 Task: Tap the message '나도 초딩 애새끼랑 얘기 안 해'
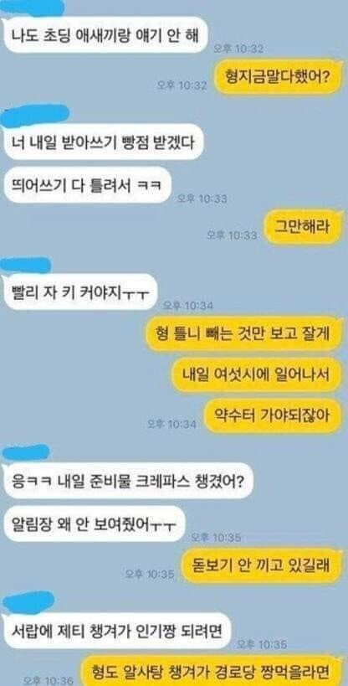click(105, 35)
